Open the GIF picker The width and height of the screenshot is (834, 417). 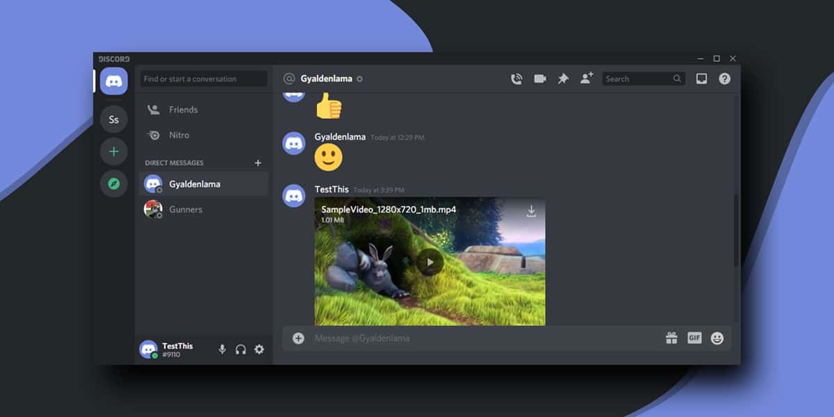(694, 338)
